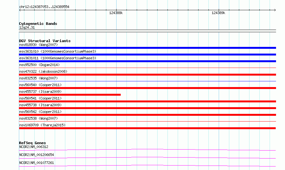Open NCOR2|NM_006312 transcript label
Screen dimensions: 285x170
coord(34,147)
